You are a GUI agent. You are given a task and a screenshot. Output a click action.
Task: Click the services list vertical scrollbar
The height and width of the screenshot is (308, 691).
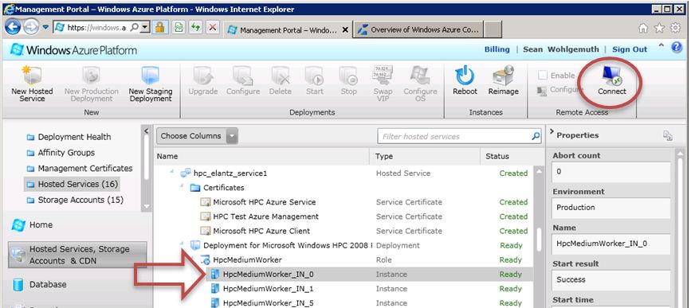[x=539, y=236]
